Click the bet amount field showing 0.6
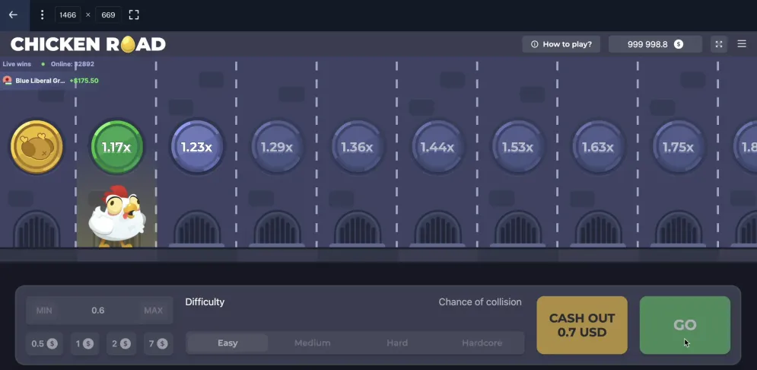Image resolution: width=757 pixels, height=370 pixels. coord(99,310)
